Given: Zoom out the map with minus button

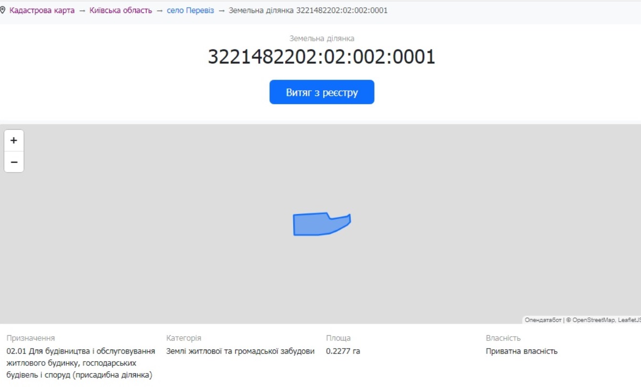Looking at the screenshot, I should [x=14, y=162].
